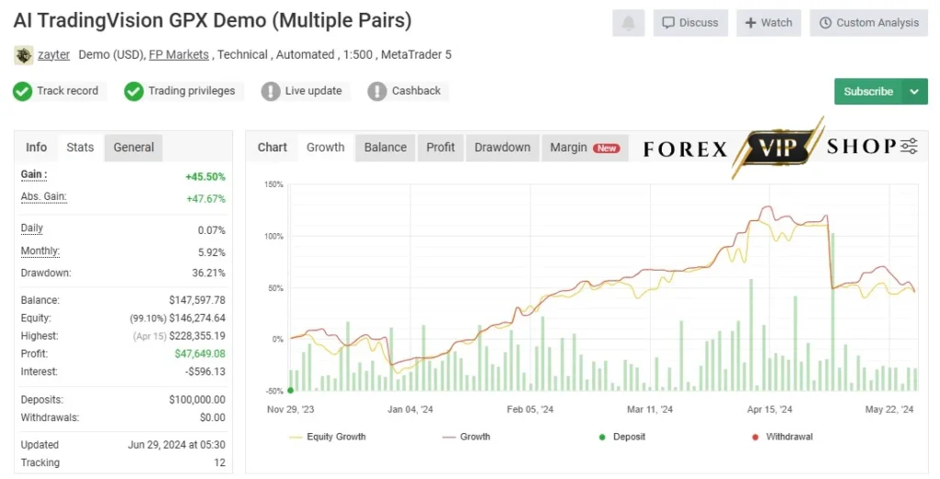The height and width of the screenshot is (479, 940).
Task: Click the Monthly label
Action: (x=40, y=251)
